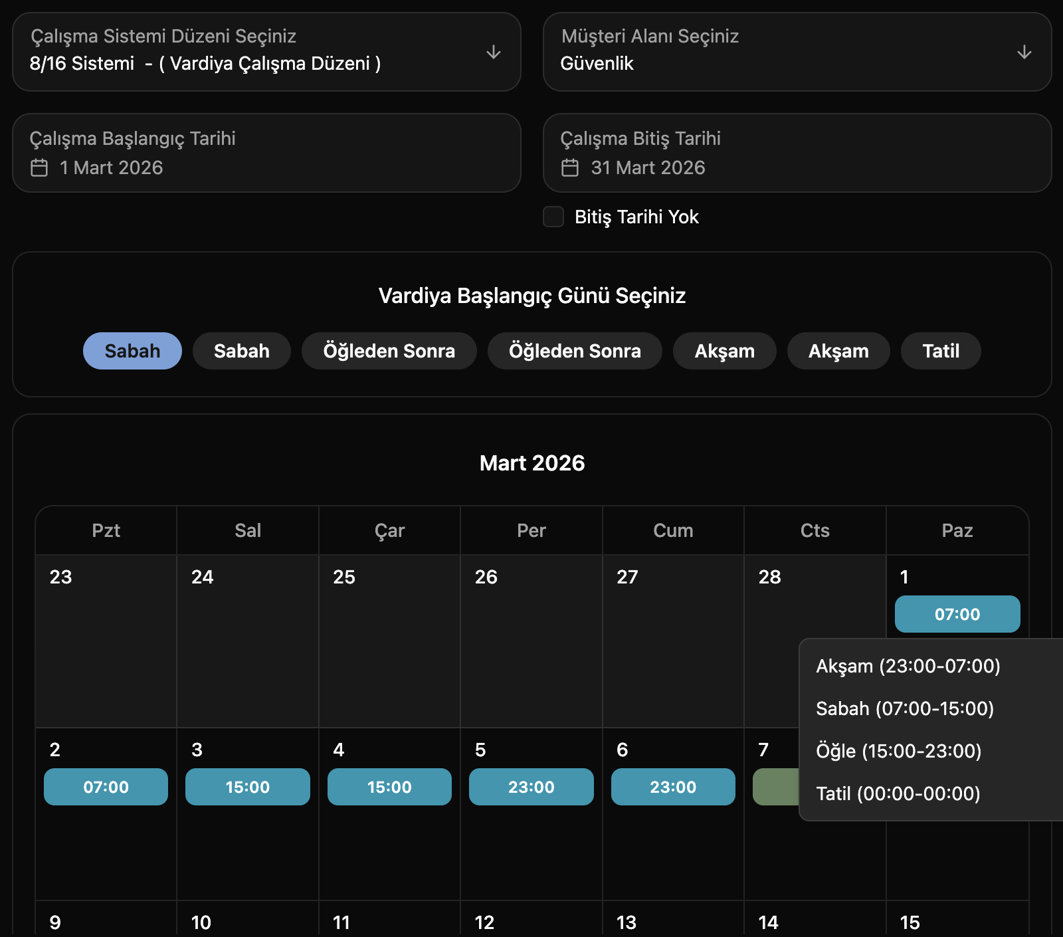The height and width of the screenshot is (937, 1063).
Task: Select the day 23 calendar cell
Action: [106, 641]
